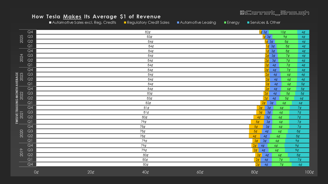328x184 pixels.
Task: Click the 5¢ Services value in 2022 Q4 row
Action: coord(303,89)
